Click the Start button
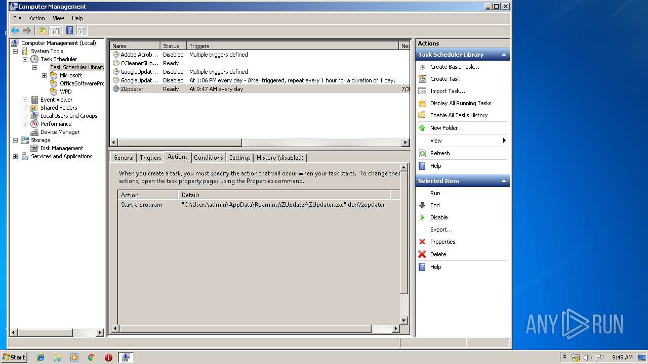Screen dimensions: 648x364 tap(14, 357)
